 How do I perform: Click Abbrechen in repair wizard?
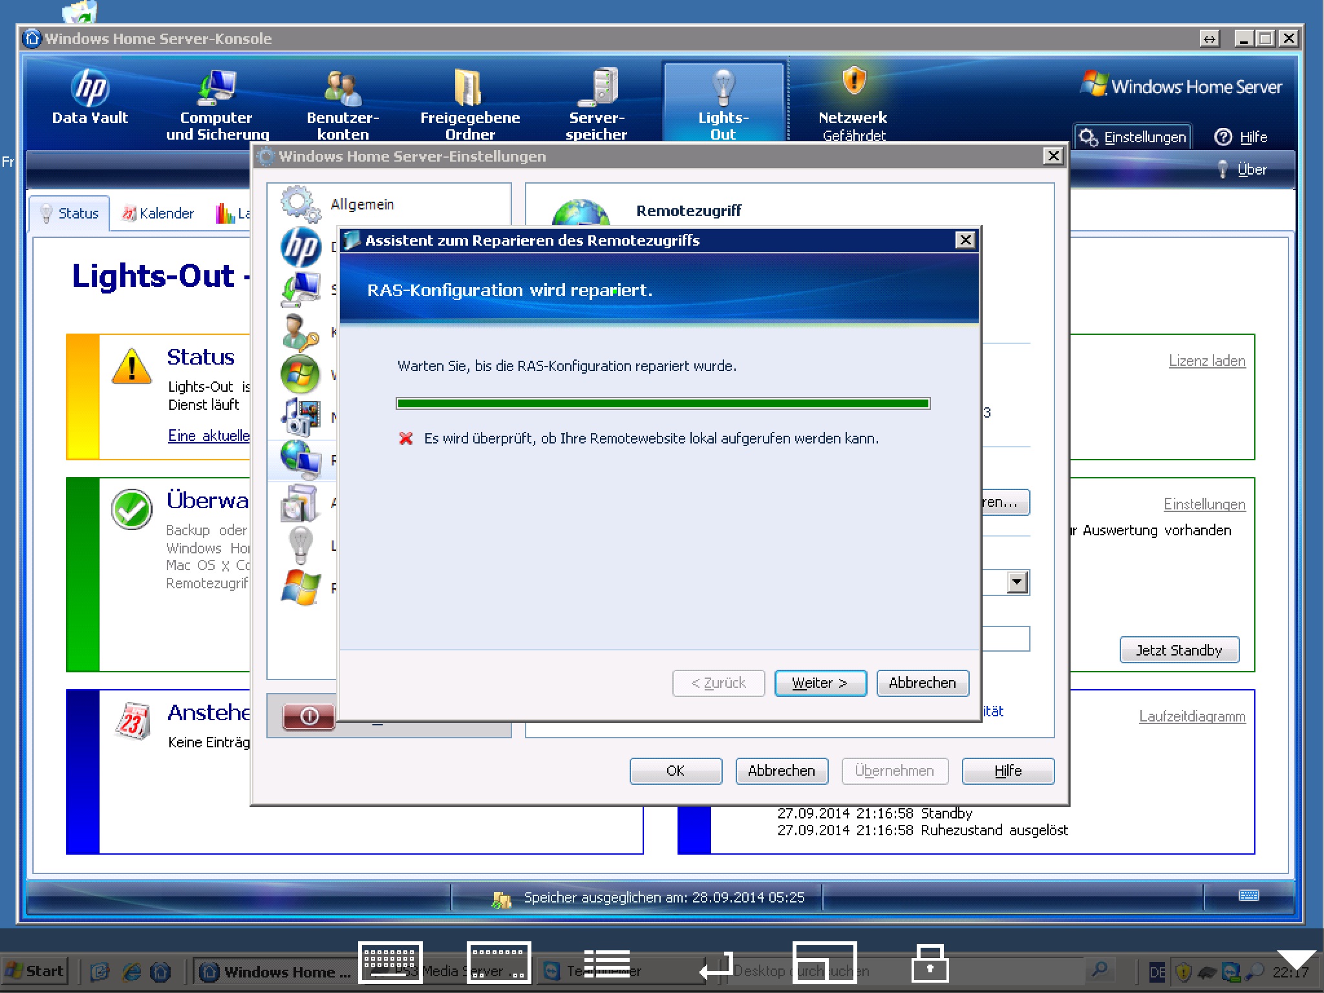tap(923, 683)
